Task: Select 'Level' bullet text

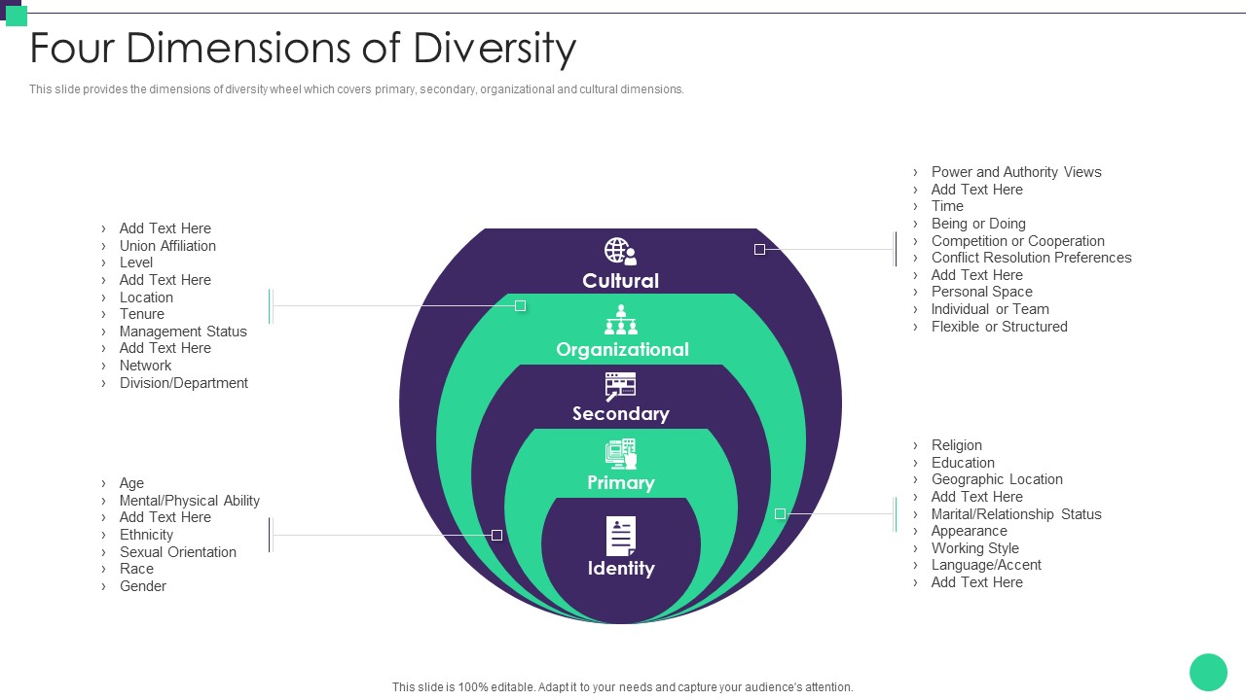Action: [136, 262]
